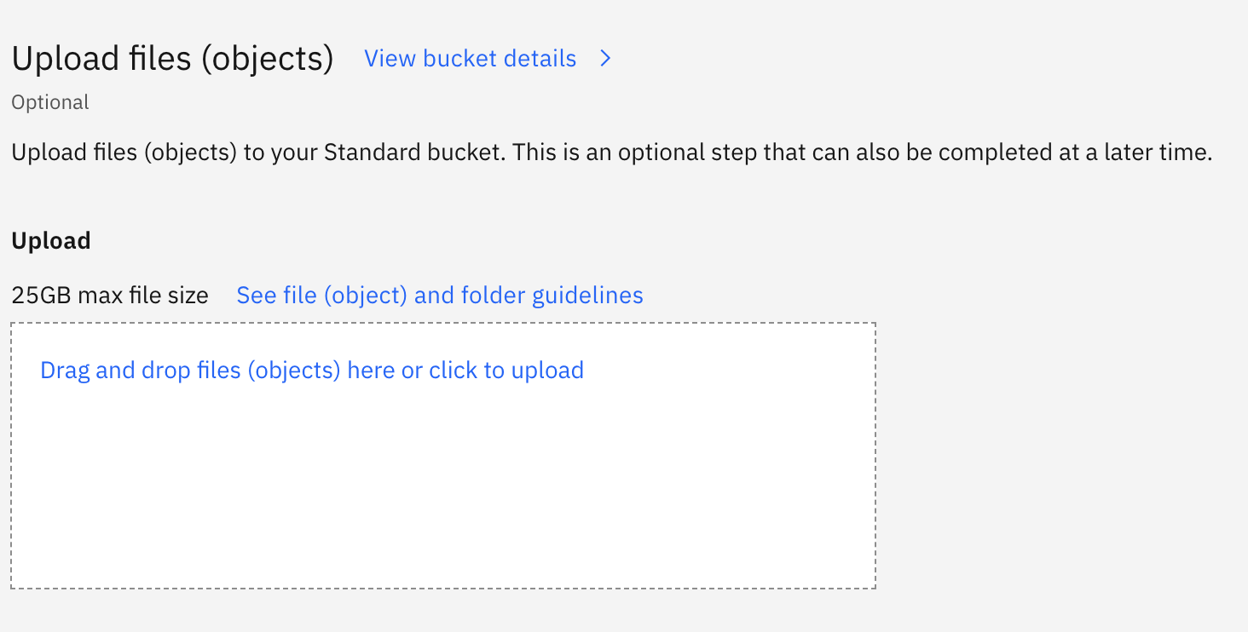This screenshot has height=632, width=1248.
Task: Click Drag and drop files here or click to upload
Action: (x=312, y=371)
